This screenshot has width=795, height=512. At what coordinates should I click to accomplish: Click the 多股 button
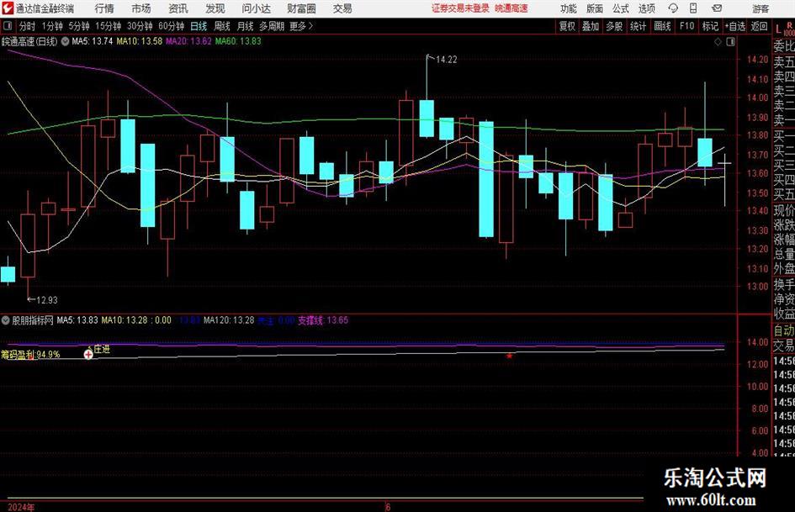[x=614, y=26]
